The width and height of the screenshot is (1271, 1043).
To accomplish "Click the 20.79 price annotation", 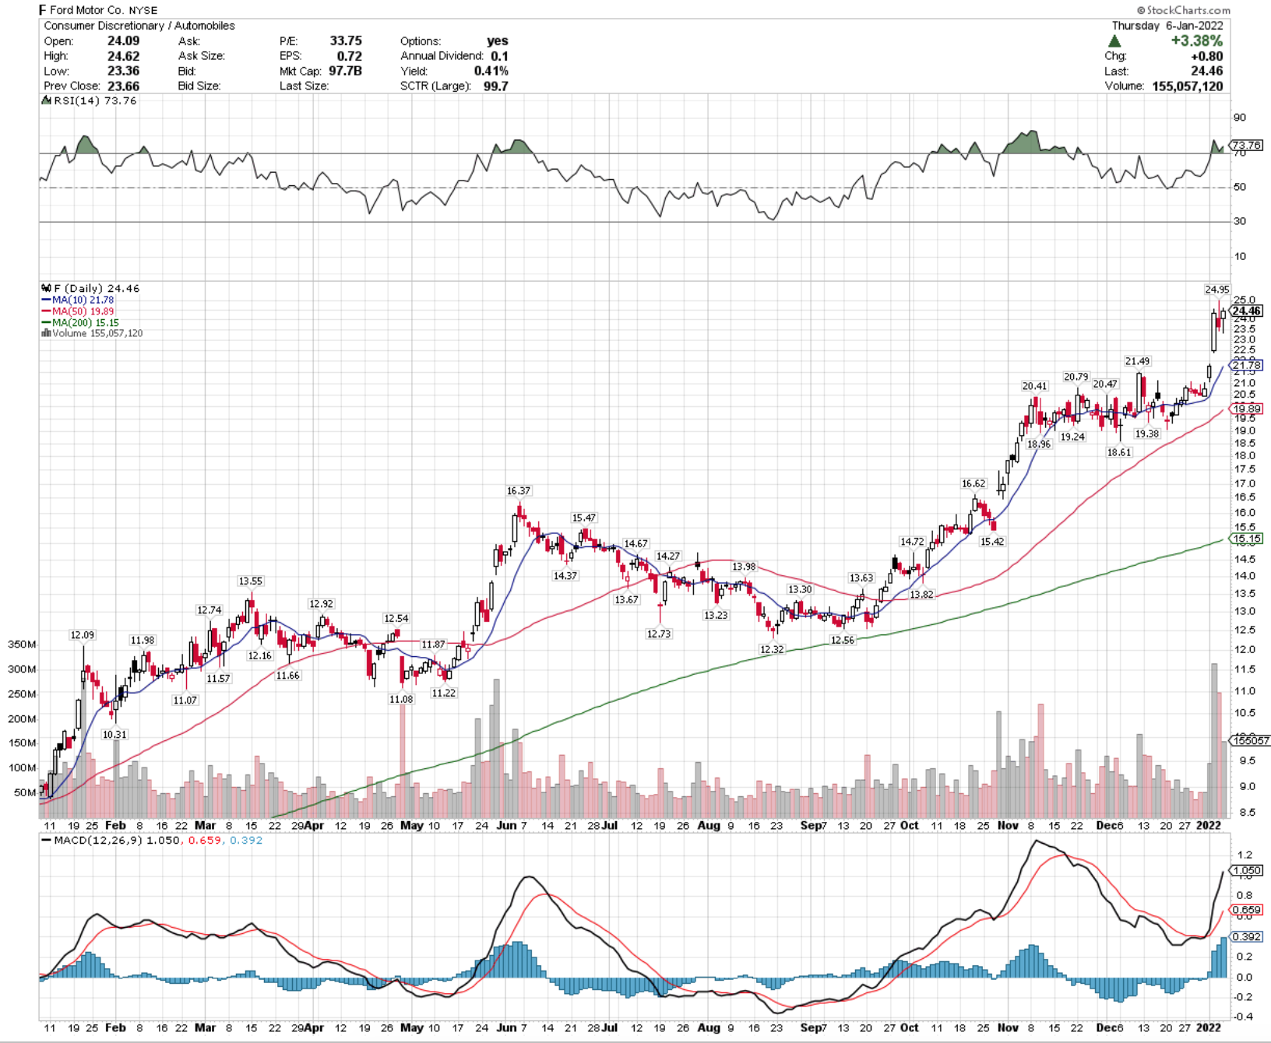I will (x=1076, y=377).
